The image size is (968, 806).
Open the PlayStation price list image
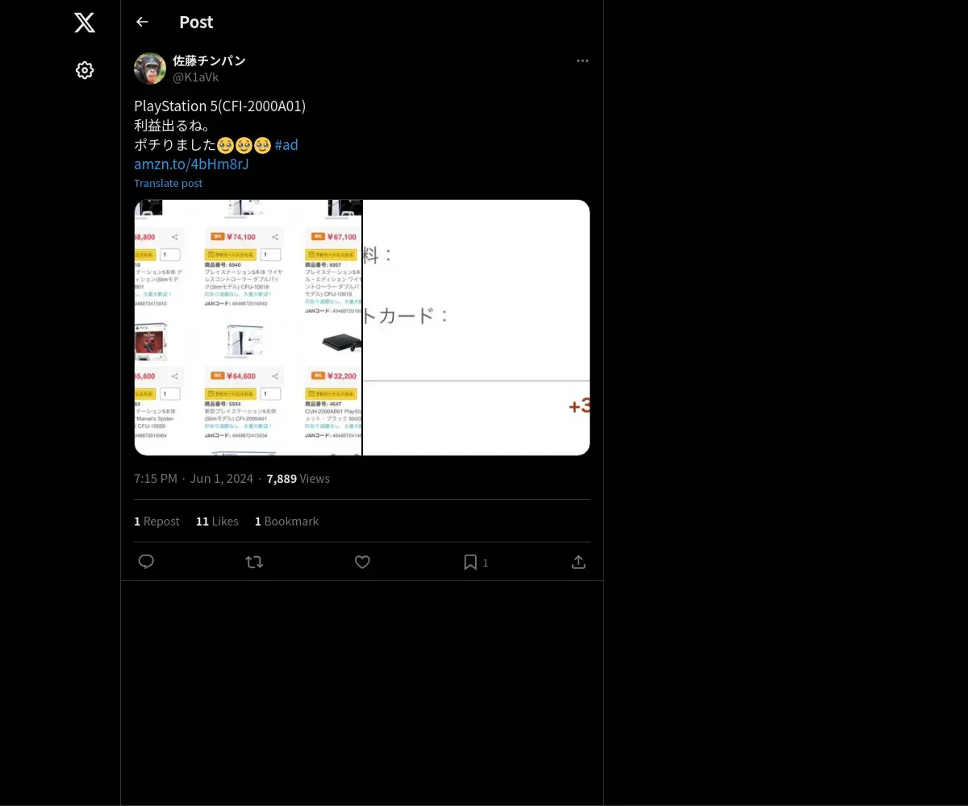248,327
